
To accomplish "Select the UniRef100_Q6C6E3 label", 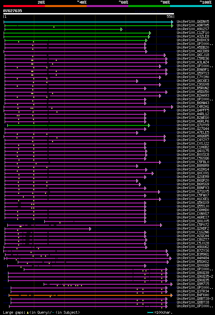I will pos(193,81).
